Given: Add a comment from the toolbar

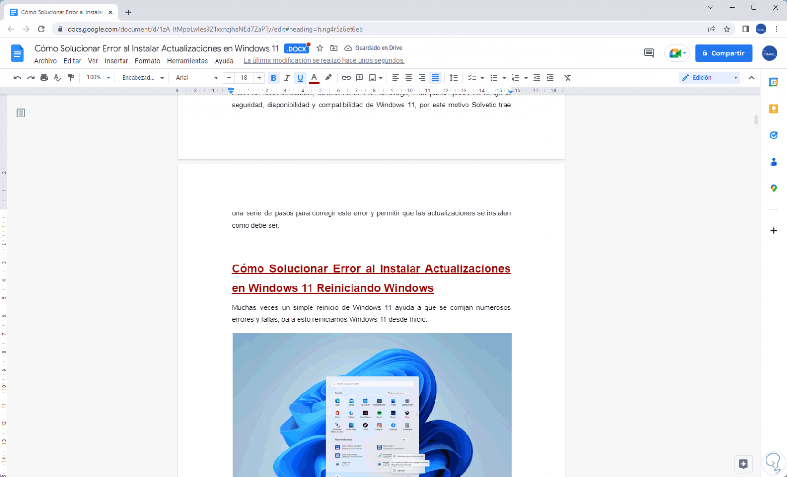Looking at the screenshot, I should (x=360, y=78).
